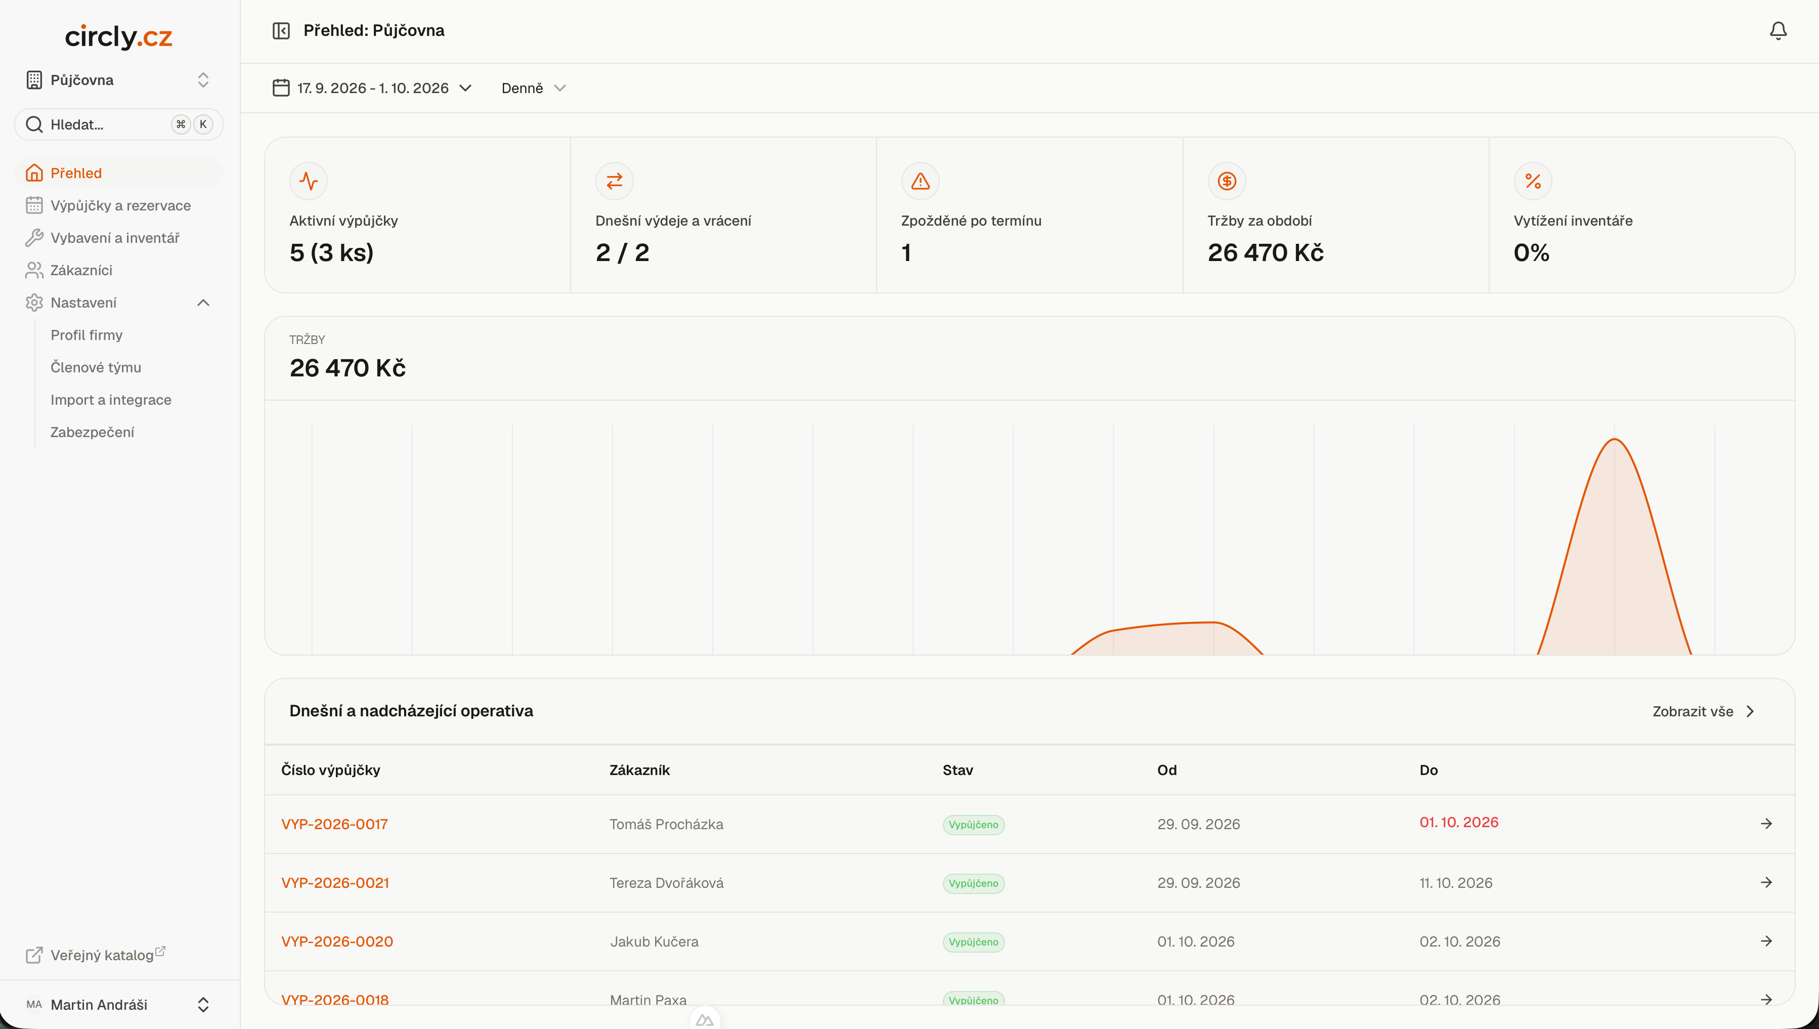Open Vybavení a inventář
This screenshot has width=1819, height=1029.
(x=119, y=237)
